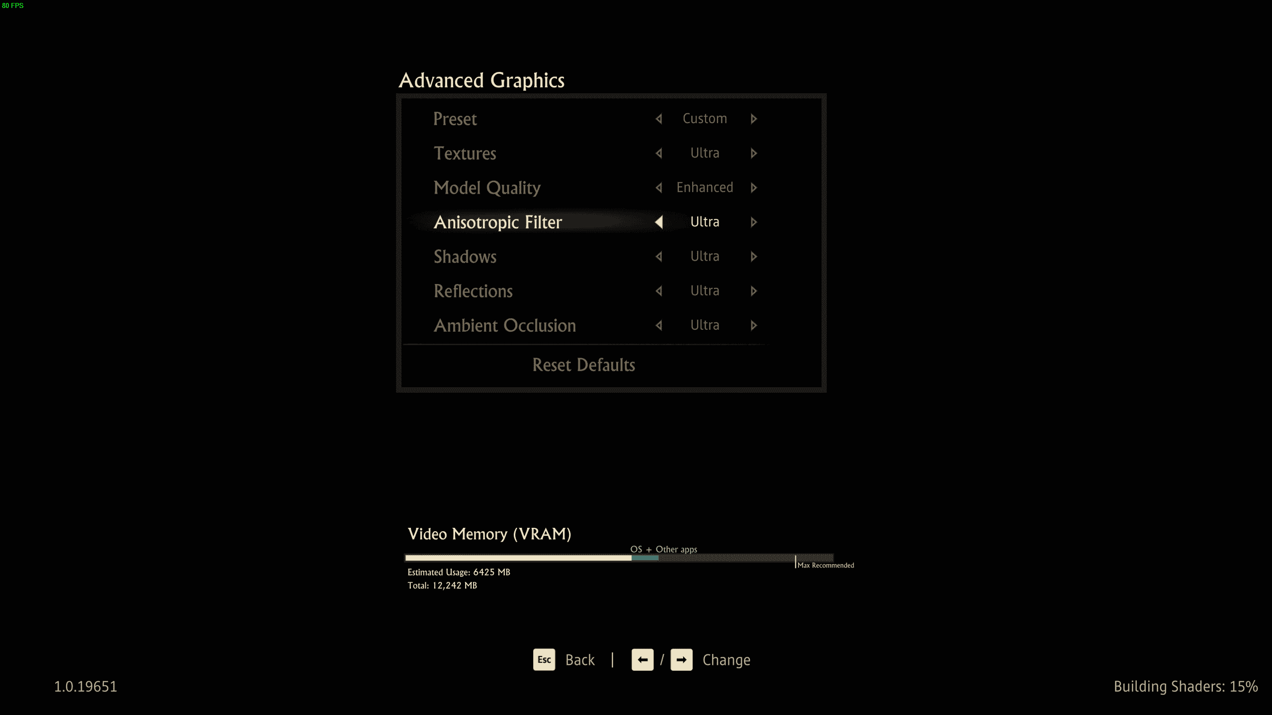The image size is (1272, 715).
Task: Observe the Building Shaders progress indicator
Action: [1186, 686]
